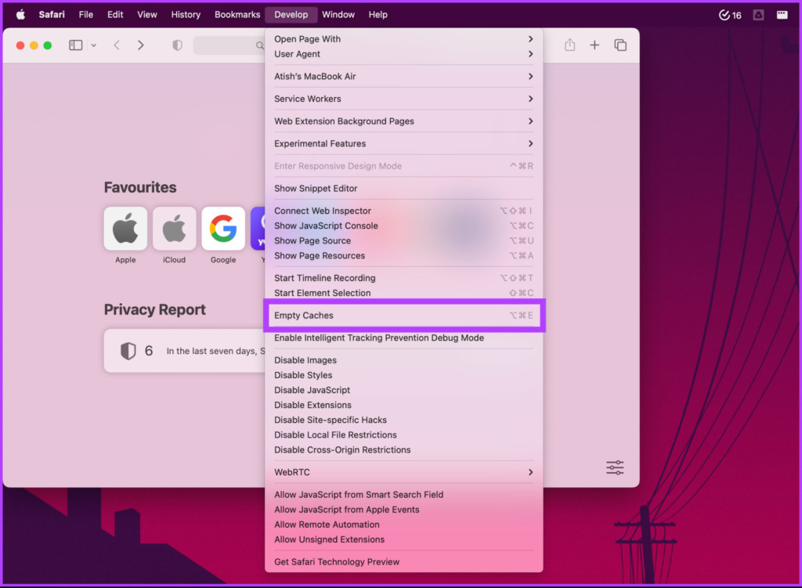Screen dimensions: 802x588
Task: Select Empty Caches menu item
Action: [x=403, y=316]
